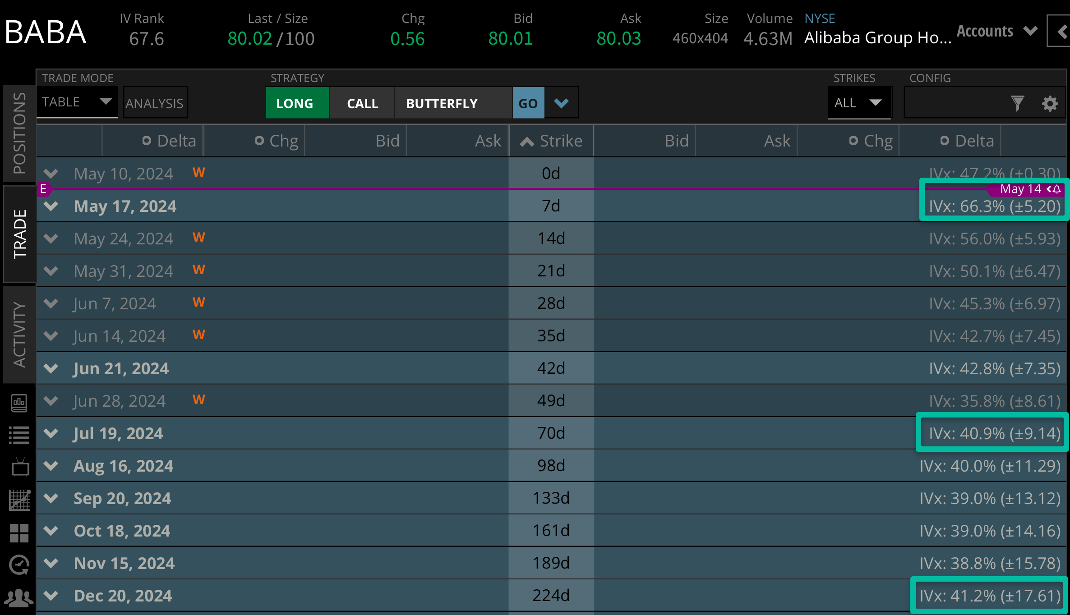Click the filter funnel icon in Config
The height and width of the screenshot is (615, 1070).
click(1017, 103)
